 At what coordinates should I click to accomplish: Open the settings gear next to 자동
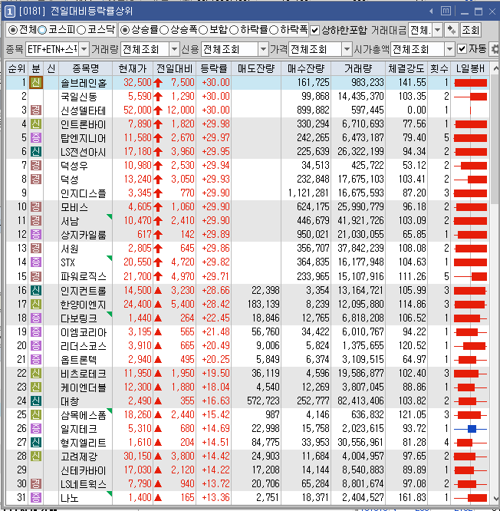(x=495, y=49)
